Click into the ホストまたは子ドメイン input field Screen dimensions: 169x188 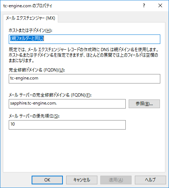pos(84,39)
